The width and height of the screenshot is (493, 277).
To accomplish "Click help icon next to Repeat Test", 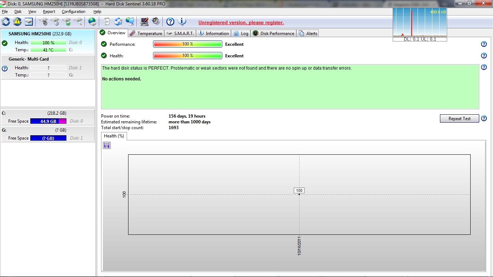I will coord(484,118).
